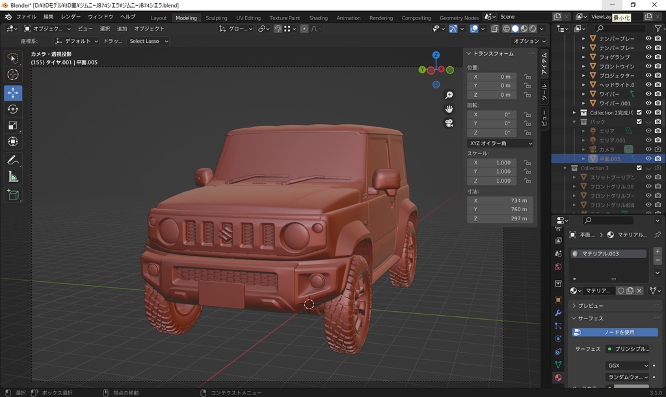Screen dimensions: 666x397
Task: Open the GGX distribution dropdown
Action: [627, 366]
